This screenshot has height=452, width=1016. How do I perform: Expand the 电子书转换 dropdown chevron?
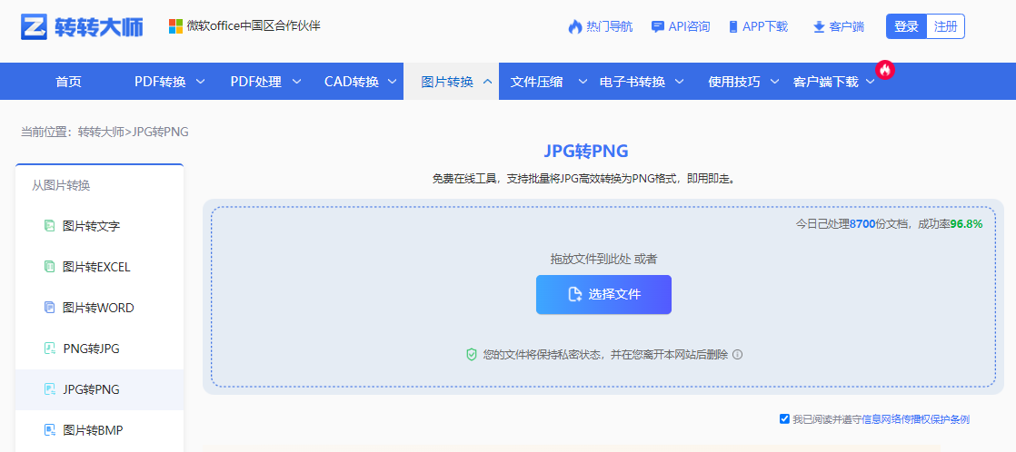click(x=679, y=82)
